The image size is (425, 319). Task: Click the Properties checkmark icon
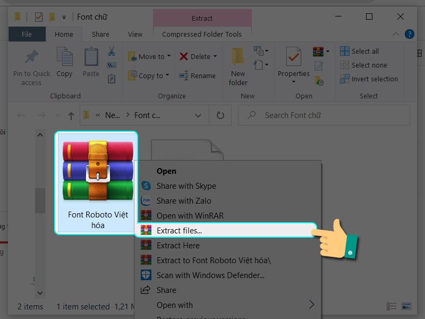(294, 56)
